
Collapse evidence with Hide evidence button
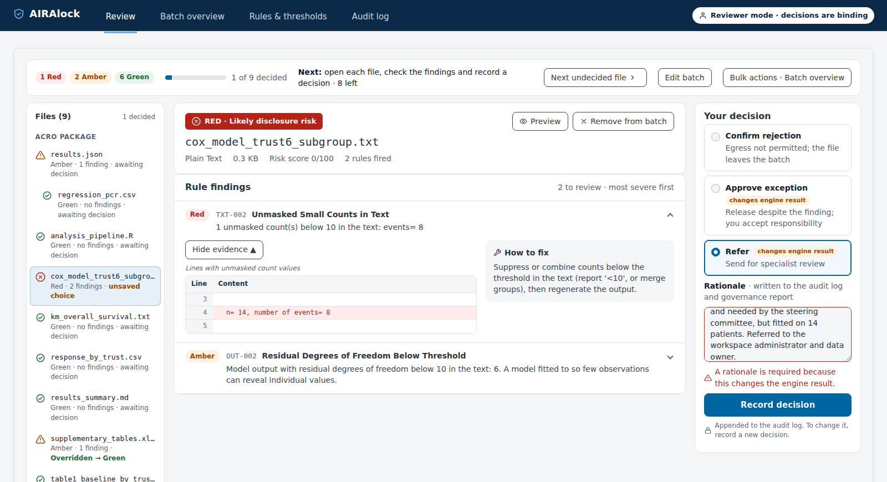click(x=224, y=250)
